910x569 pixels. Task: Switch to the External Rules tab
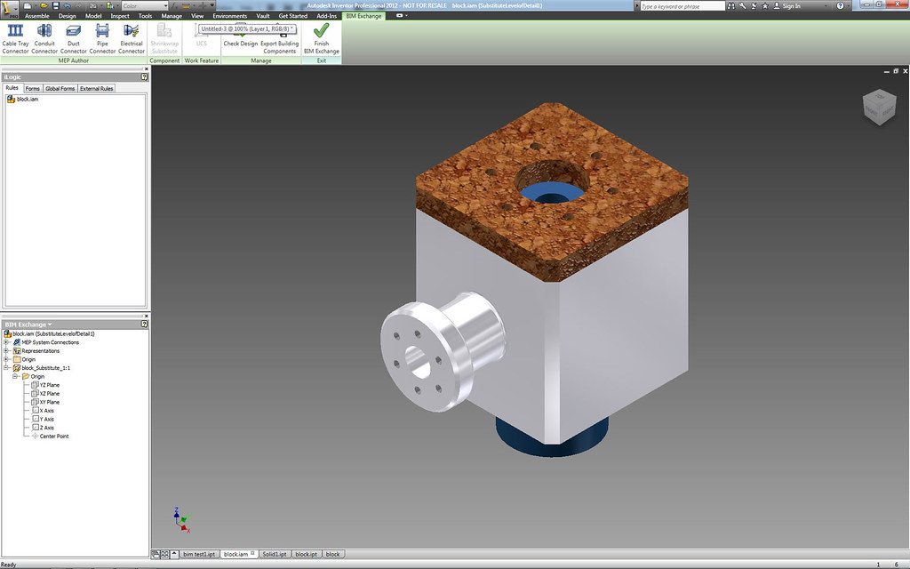click(x=96, y=89)
